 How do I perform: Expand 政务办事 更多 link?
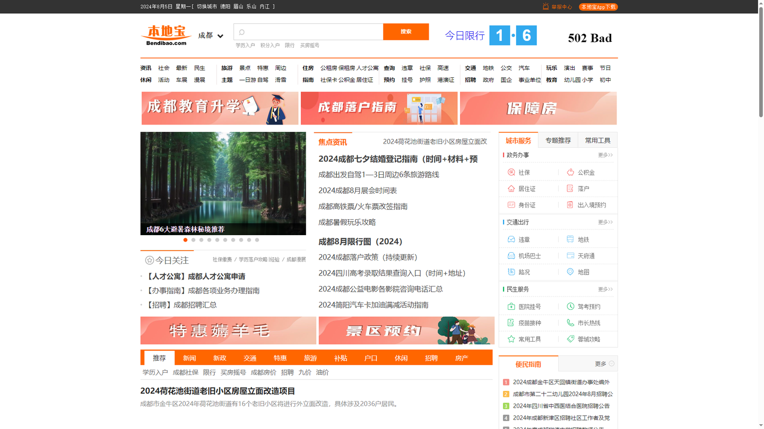[x=605, y=155]
